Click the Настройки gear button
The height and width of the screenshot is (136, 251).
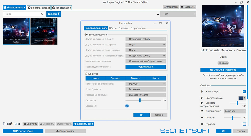(188, 7)
